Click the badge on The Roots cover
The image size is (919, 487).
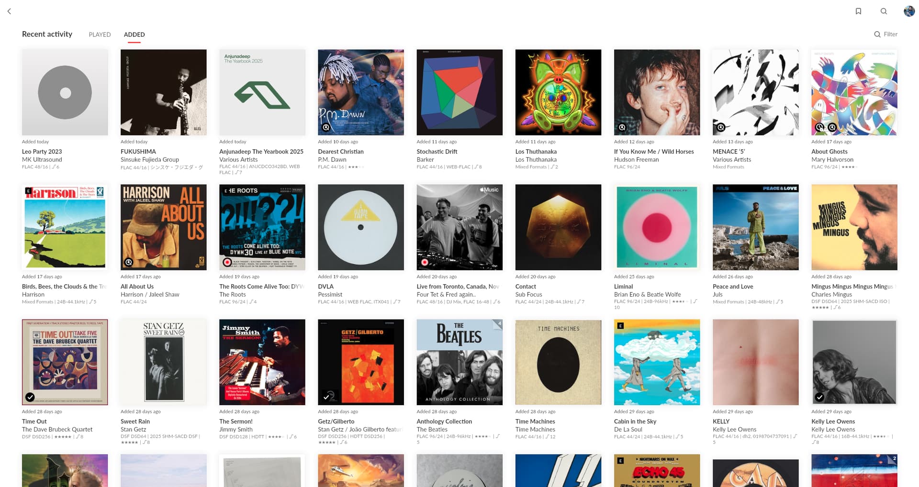click(227, 262)
